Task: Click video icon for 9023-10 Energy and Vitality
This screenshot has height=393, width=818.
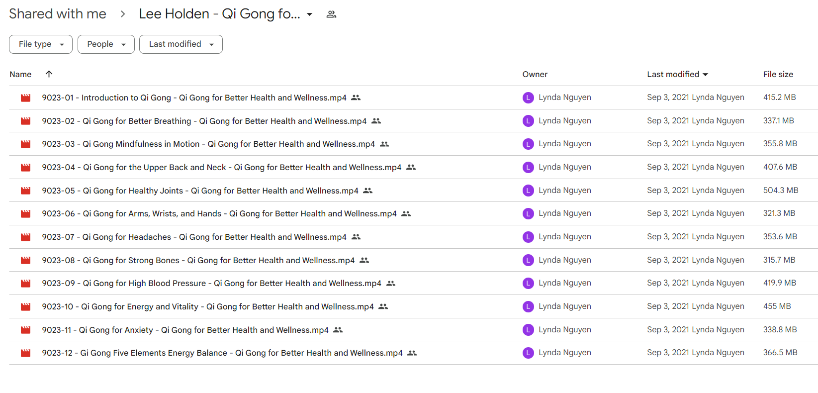Action: [x=26, y=307]
